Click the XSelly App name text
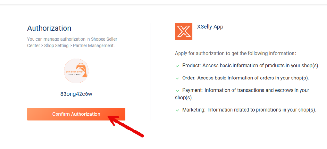Screen dimensions: 327x149 (x=210, y=27)
